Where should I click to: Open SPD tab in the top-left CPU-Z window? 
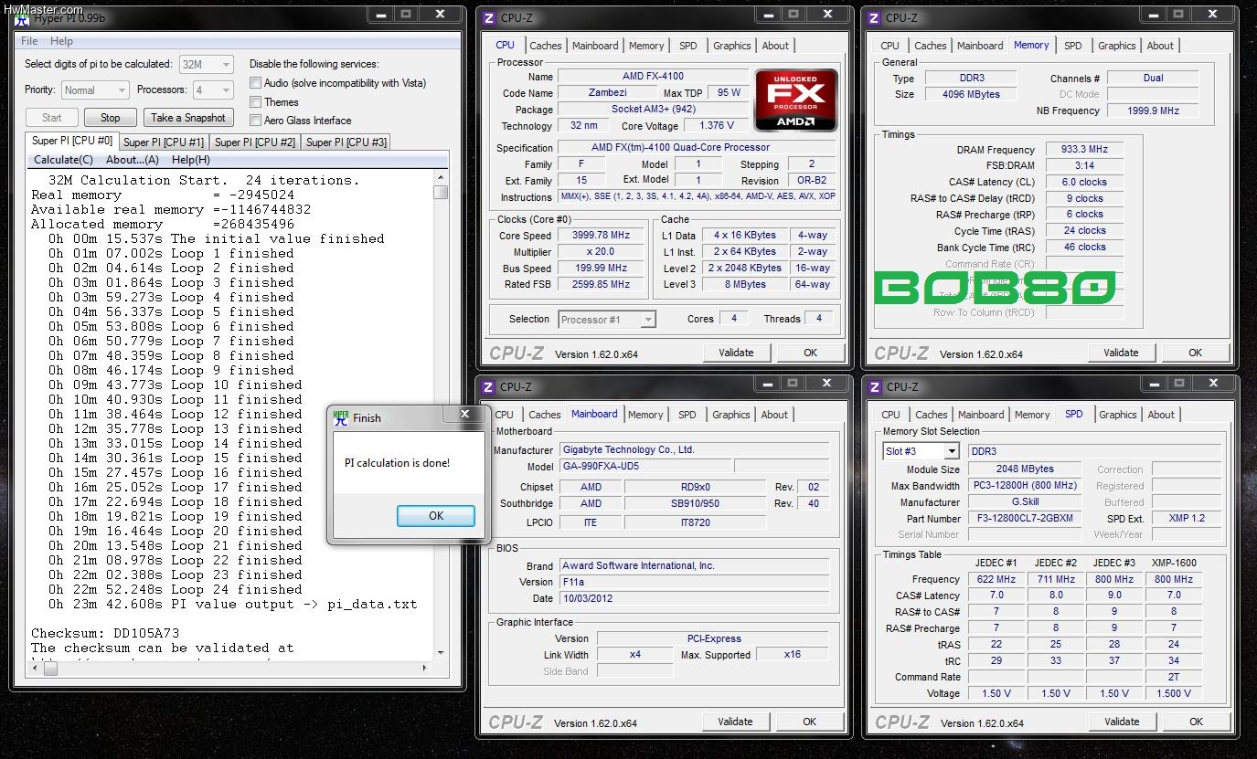tap(687, 46)
